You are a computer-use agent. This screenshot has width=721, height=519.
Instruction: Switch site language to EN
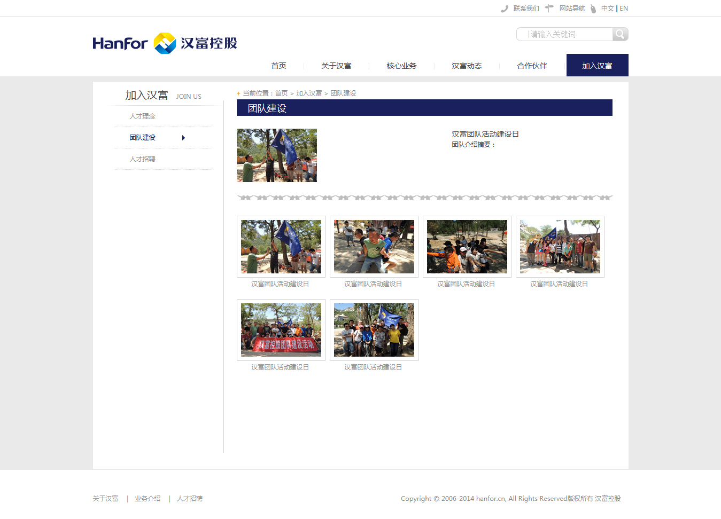coord(623,8)
